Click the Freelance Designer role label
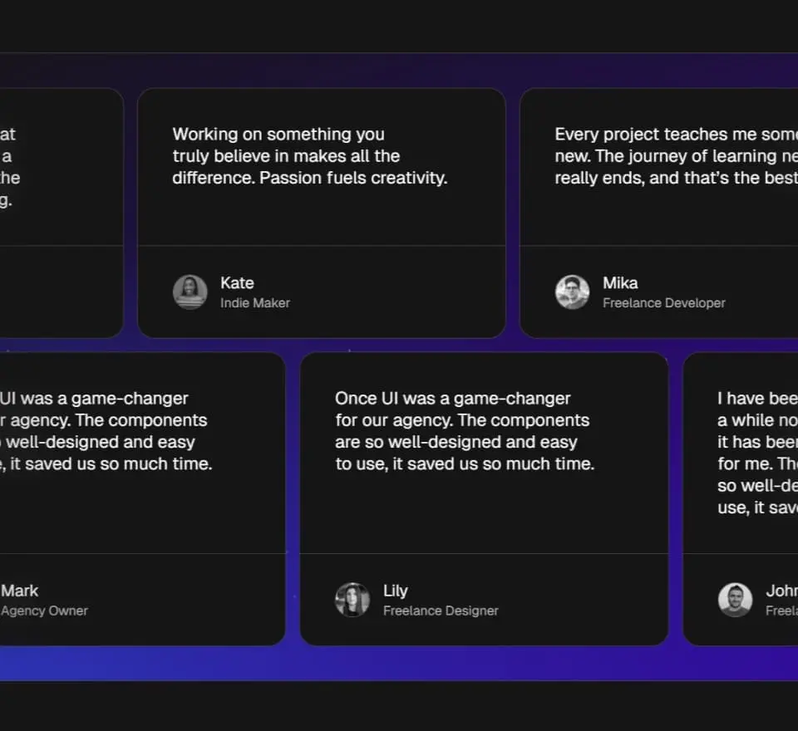 coord(441,611)
